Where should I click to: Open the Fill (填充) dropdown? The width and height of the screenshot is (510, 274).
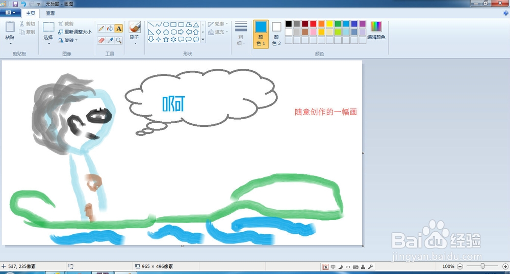tap(218, 32)
